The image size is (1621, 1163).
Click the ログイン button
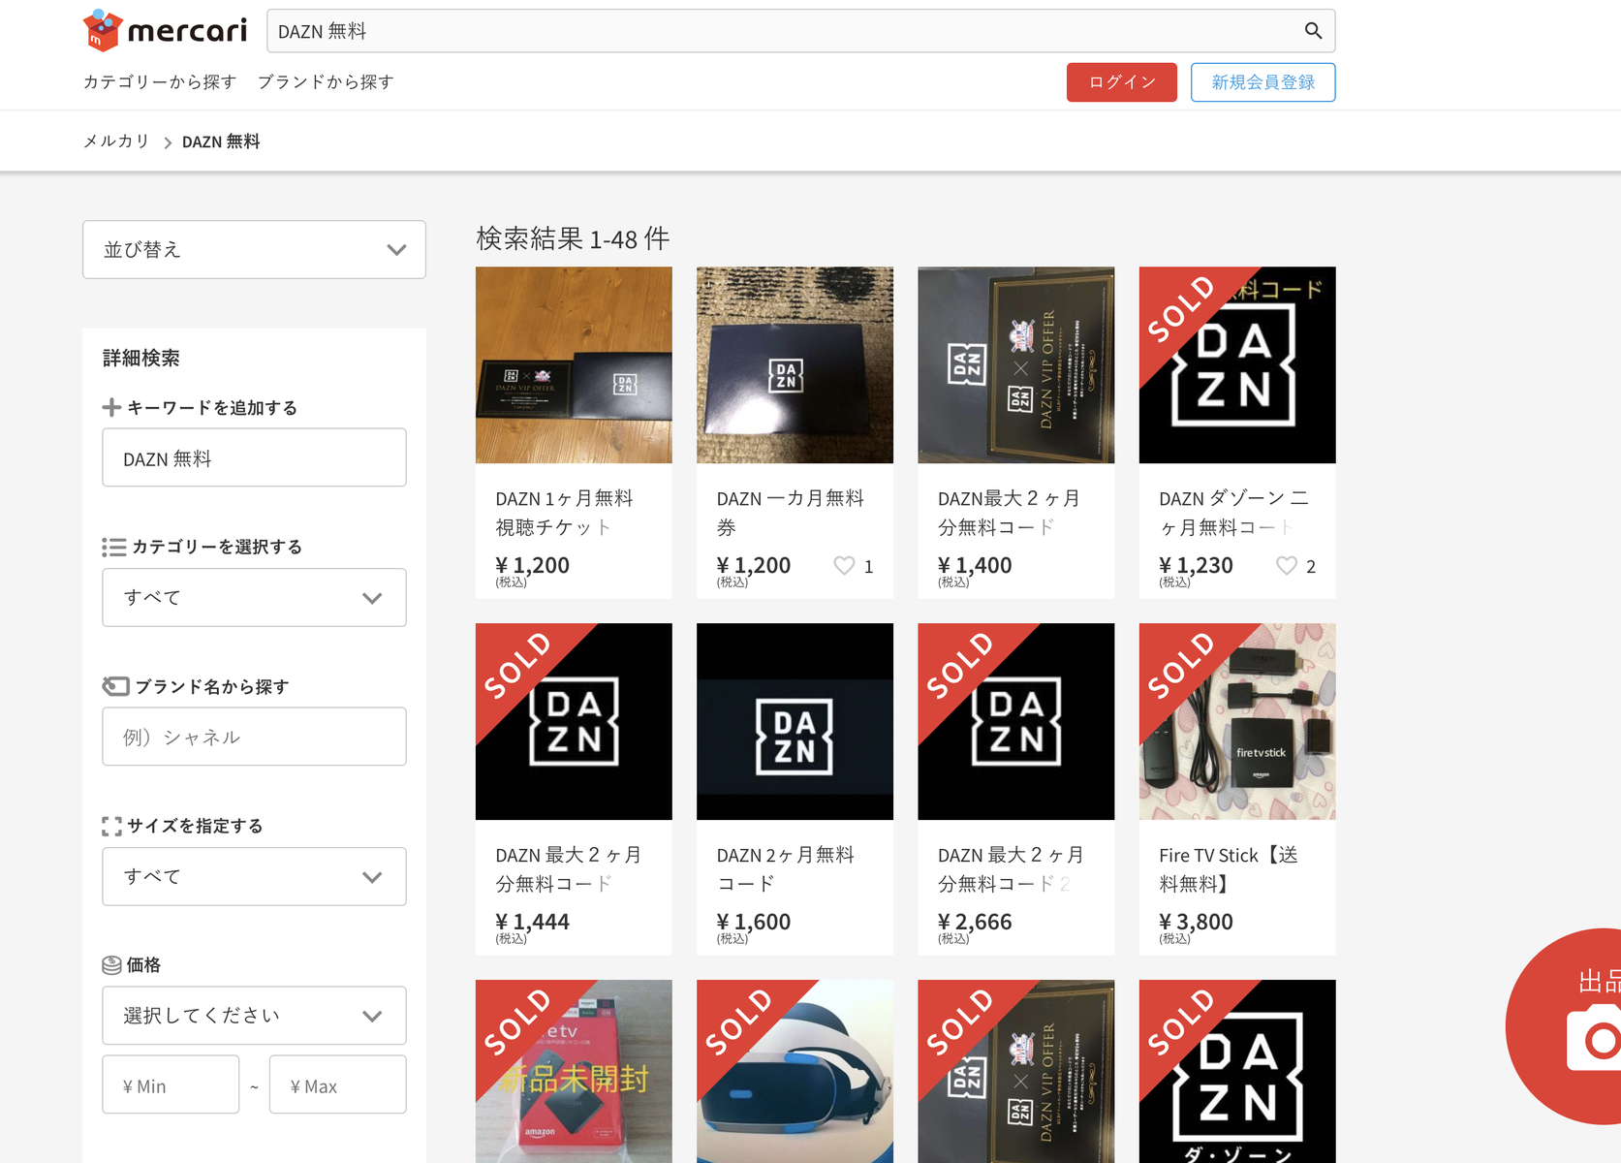pyautogui.click(x=1122, y=82)
